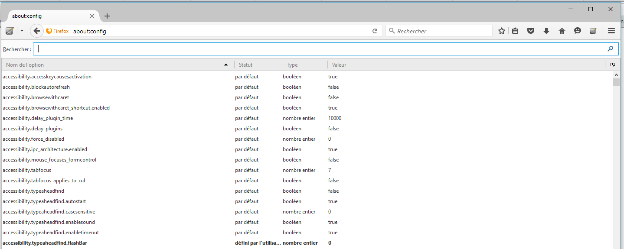This screenshot has width=624, height=249.
Task: Click "défini par l'utilisa..." status cell
Action: 258,243
